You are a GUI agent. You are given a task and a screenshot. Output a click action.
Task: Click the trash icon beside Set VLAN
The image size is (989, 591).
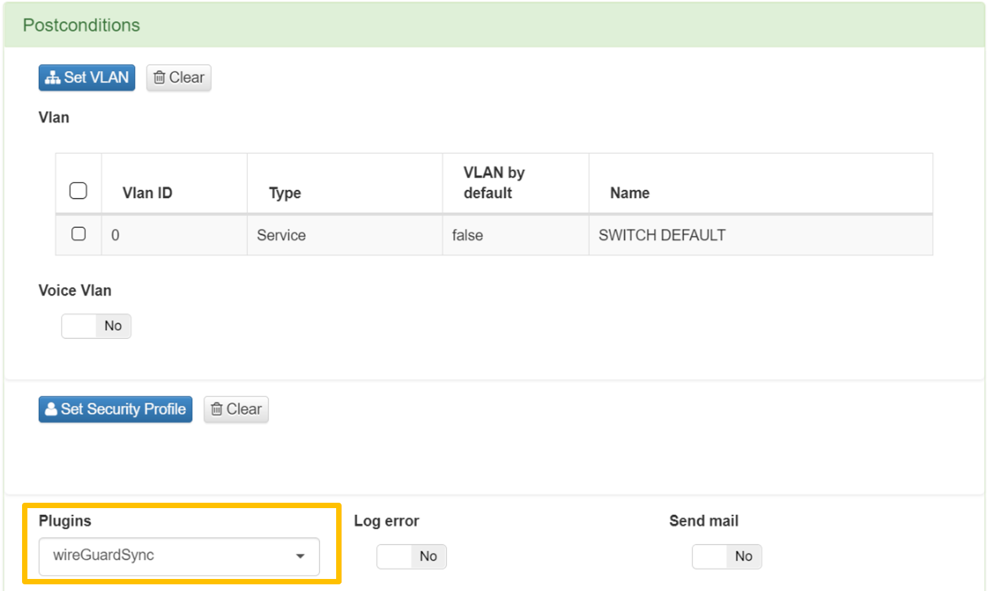click(159, 78)
